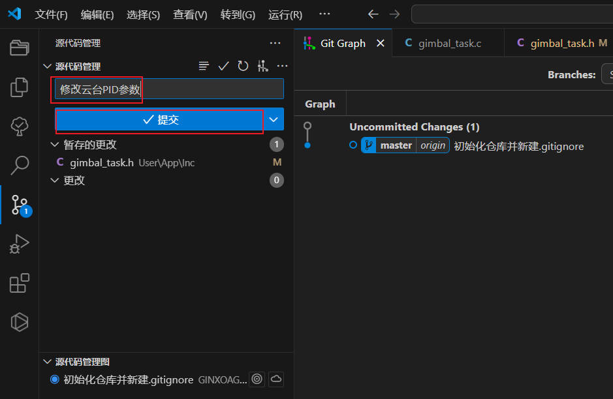The image size is (613, 399).
Task: Click the Source Control activity bar icon
Action: tap(20, 204)
